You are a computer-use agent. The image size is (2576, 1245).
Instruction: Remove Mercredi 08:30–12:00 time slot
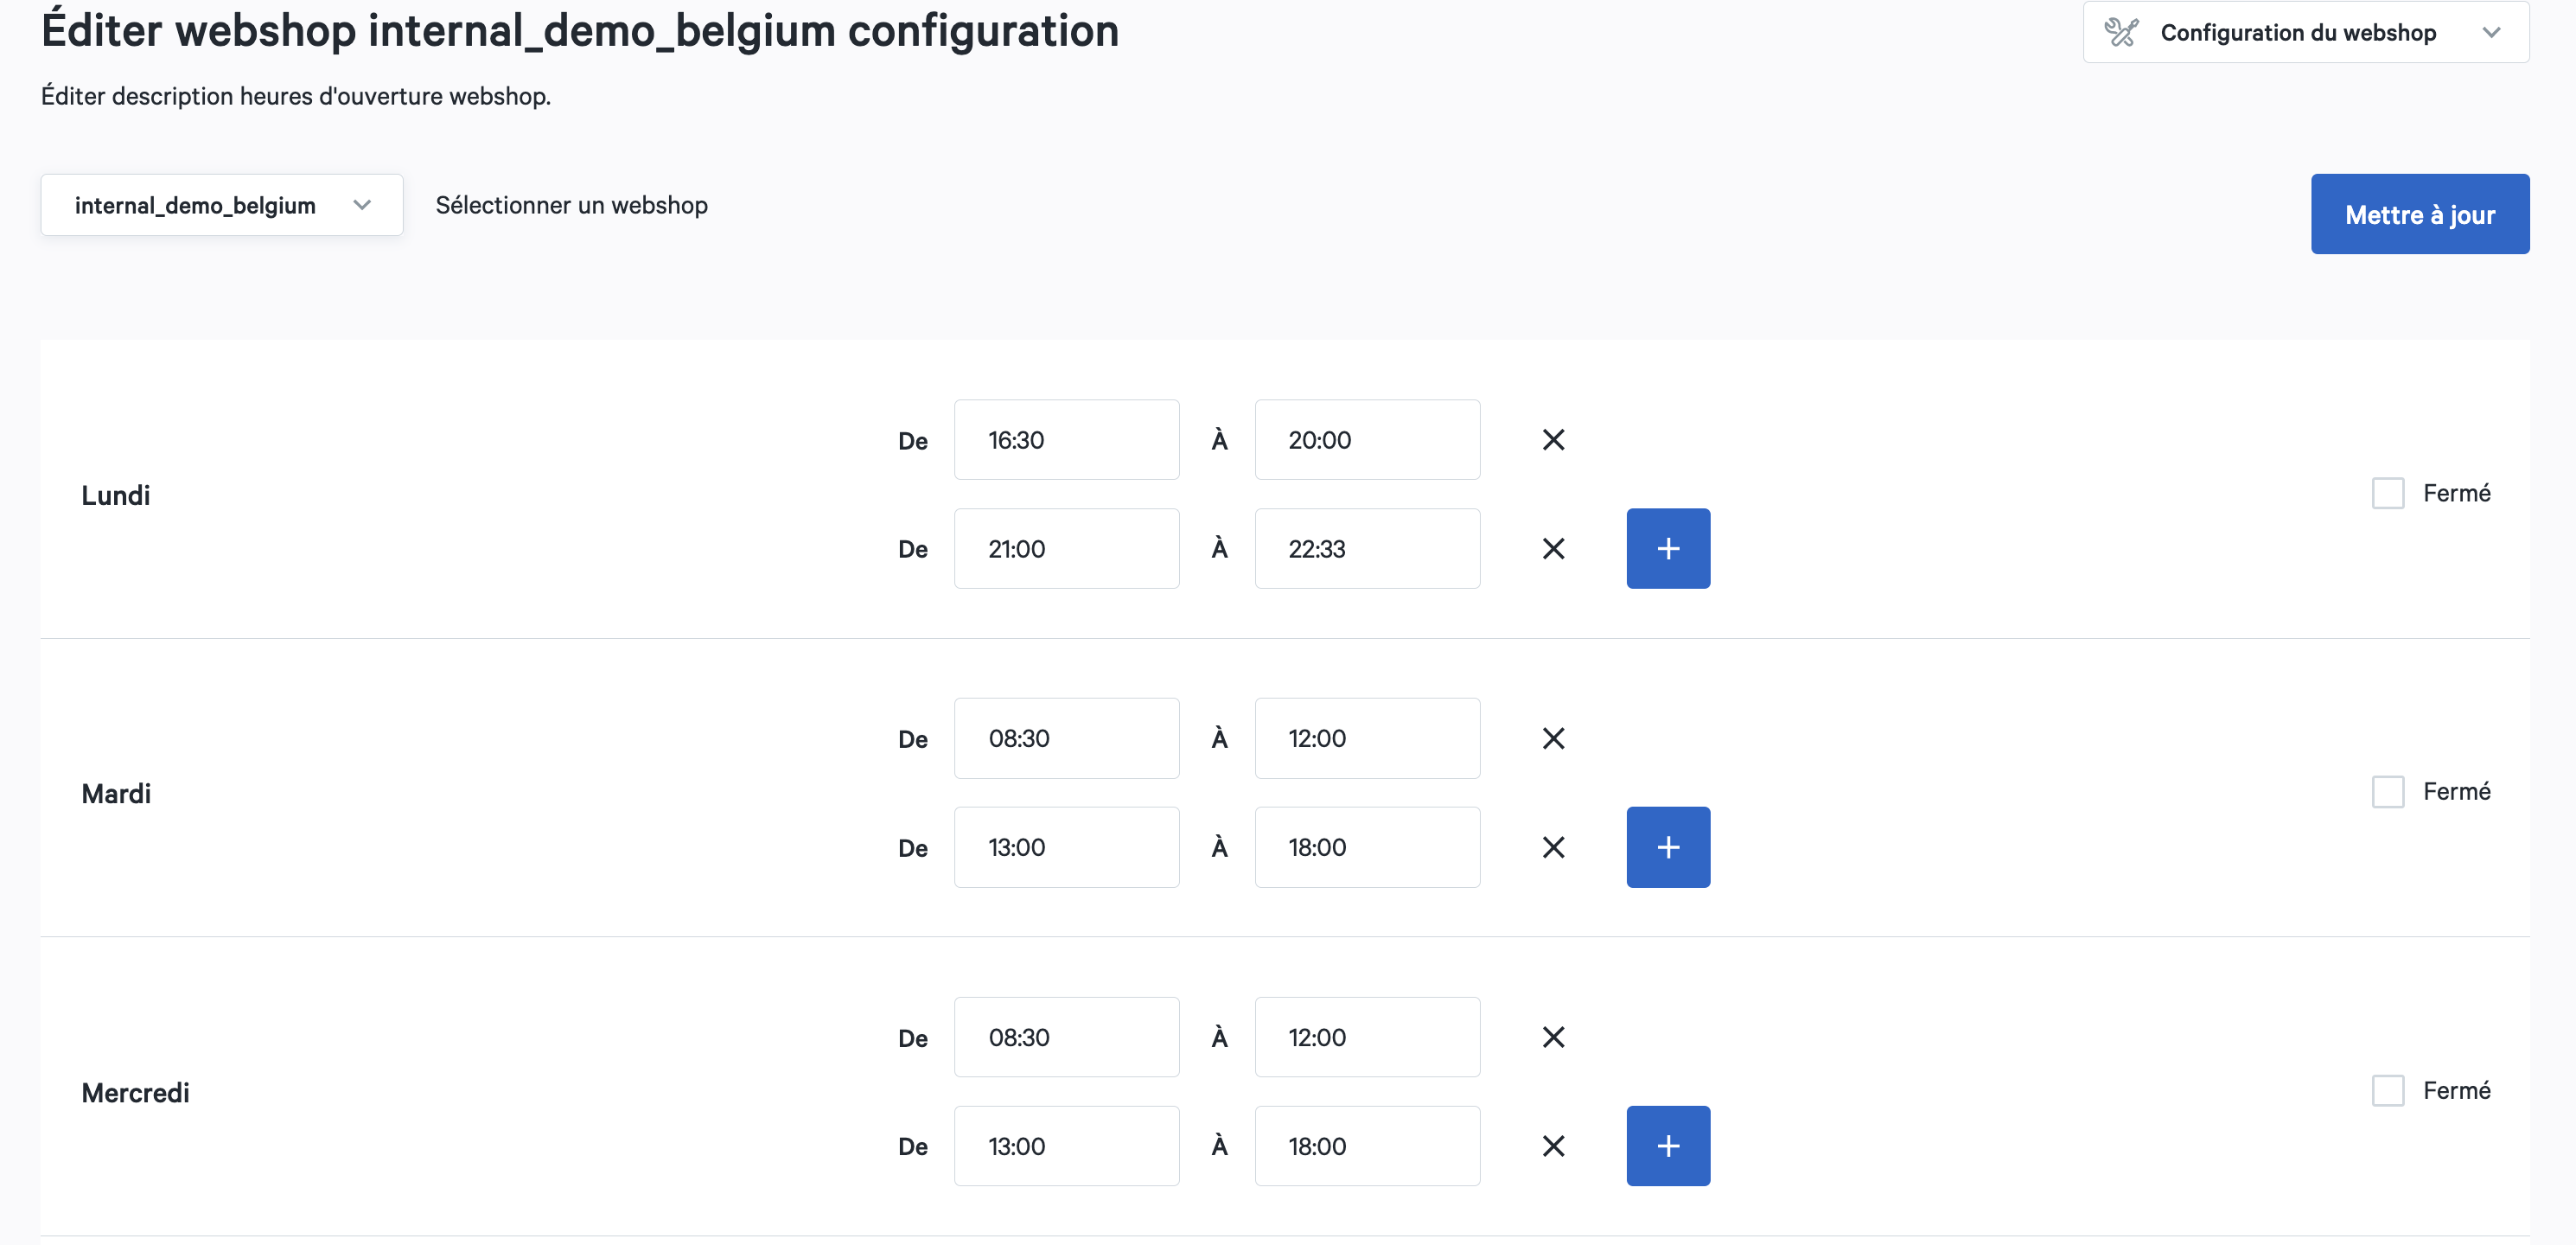1553,1037
